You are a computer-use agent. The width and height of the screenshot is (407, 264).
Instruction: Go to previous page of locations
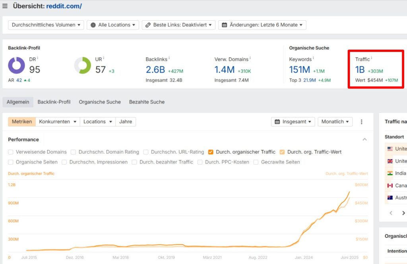[x=391, y=213]
